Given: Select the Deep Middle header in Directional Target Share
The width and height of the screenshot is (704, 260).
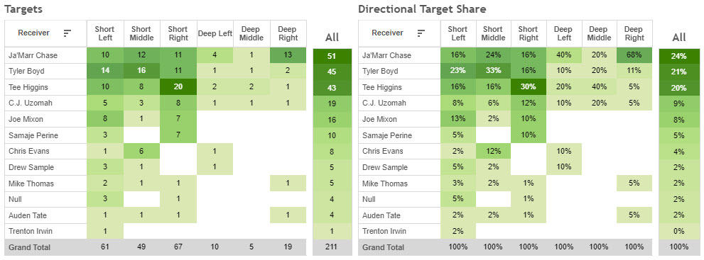Looking at the screenshot, I should (599, 33).
